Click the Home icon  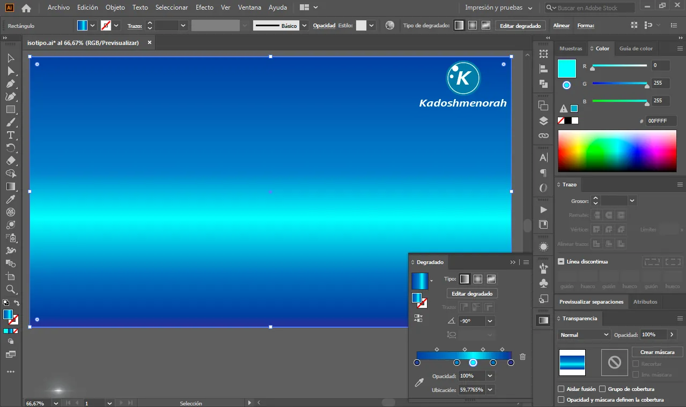tap(26, 7)
